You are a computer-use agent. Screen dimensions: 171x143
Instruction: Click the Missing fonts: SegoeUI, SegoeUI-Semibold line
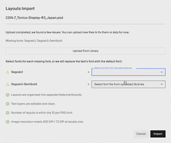[34, 41]
